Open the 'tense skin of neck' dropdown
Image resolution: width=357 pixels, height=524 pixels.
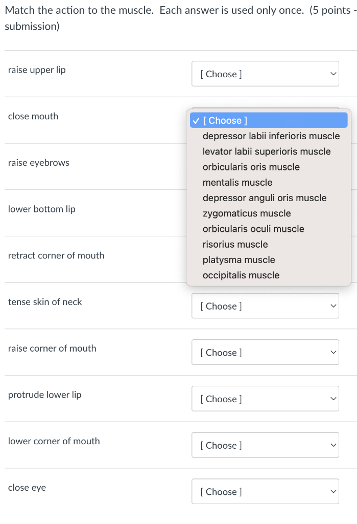point(265,306)
